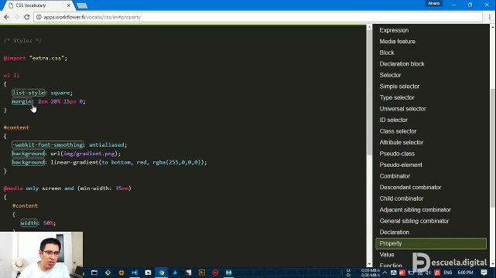The height and width of the screenshot is (278, 496).
Task: Click the -webkit-font-smoothing property
Action: [x=47, y=145]
